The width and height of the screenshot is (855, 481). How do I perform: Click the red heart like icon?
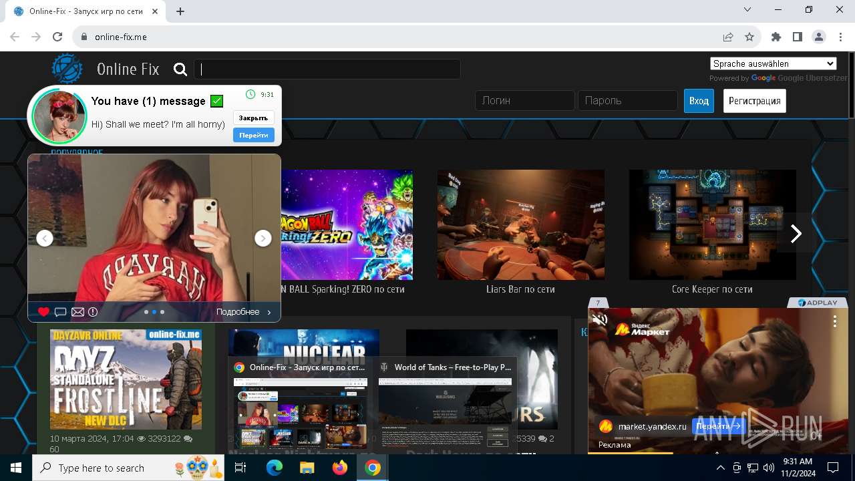43,312
